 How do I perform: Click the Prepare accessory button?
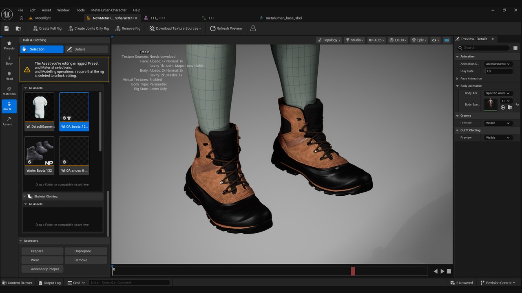click(42, 251)
